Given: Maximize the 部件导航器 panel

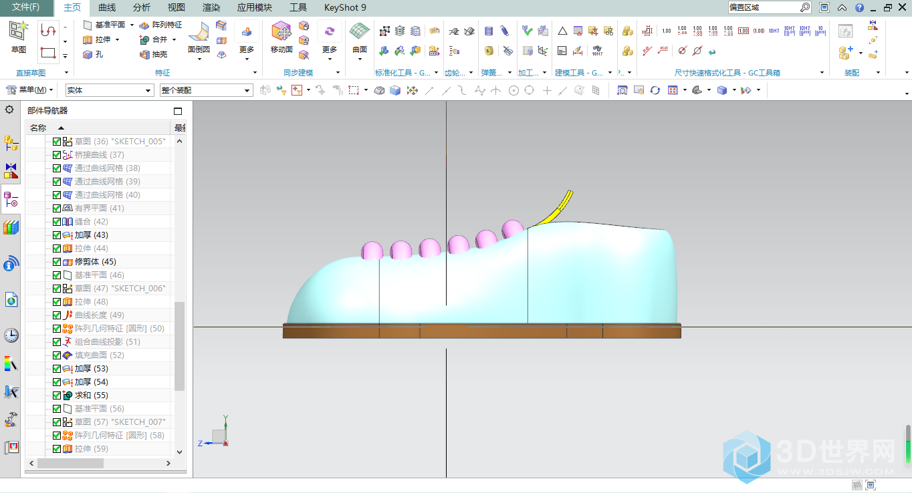Looking at the screenshot, I should 178,111.
